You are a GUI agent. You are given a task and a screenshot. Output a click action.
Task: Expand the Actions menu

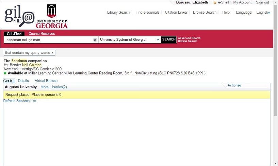(234, 85)
